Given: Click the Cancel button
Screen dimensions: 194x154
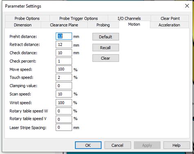Looking at the screenshot, I should click(x=117, y=145).
